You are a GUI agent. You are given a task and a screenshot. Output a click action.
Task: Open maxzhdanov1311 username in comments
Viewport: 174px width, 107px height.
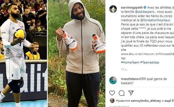click(133, 79)
